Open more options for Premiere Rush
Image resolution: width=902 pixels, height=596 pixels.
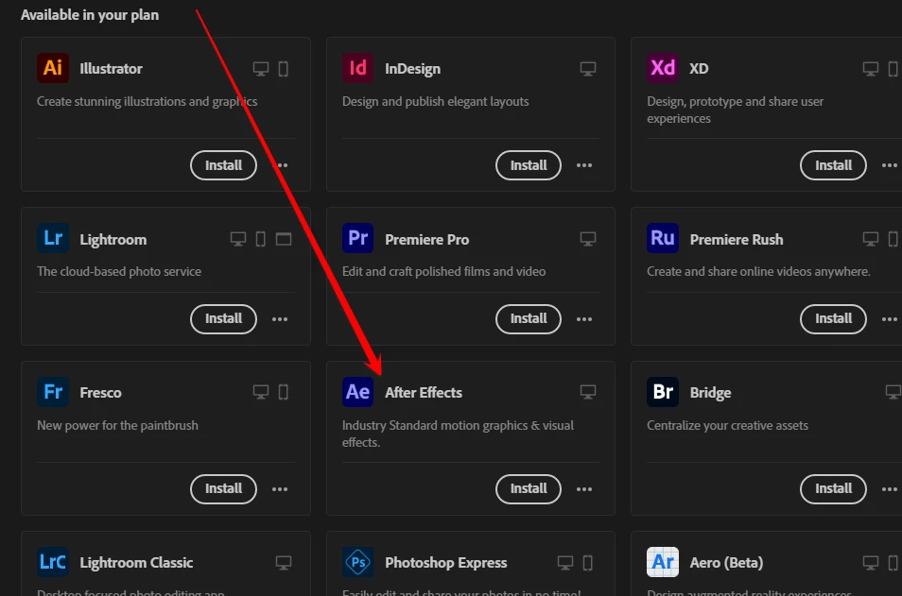pyautogui.click(x=890, y=319)
